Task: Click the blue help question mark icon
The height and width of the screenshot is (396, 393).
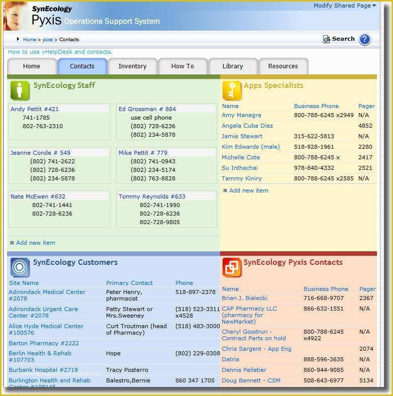Action: 364,39
